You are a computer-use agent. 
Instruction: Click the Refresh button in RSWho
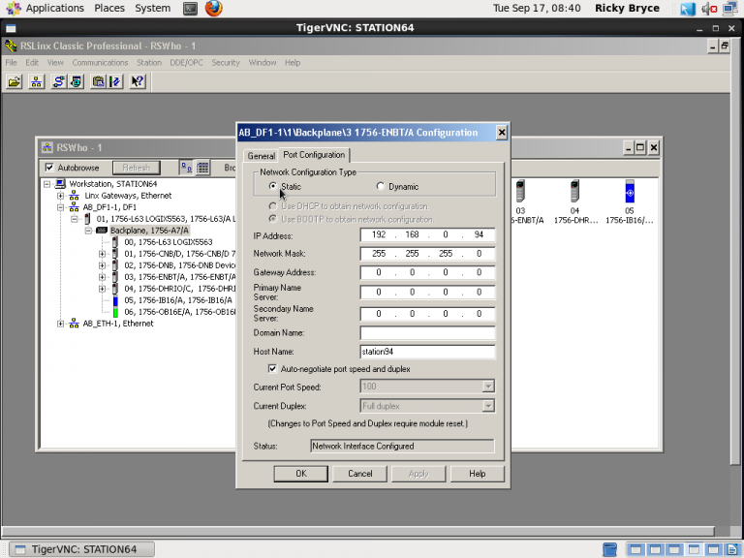[137, 168]
